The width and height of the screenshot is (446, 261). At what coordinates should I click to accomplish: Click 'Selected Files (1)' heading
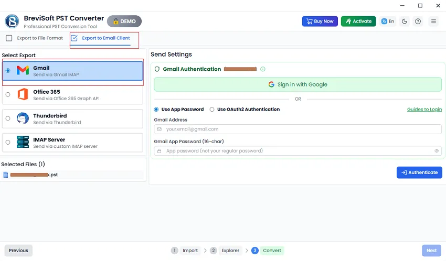tap(23, 164)
